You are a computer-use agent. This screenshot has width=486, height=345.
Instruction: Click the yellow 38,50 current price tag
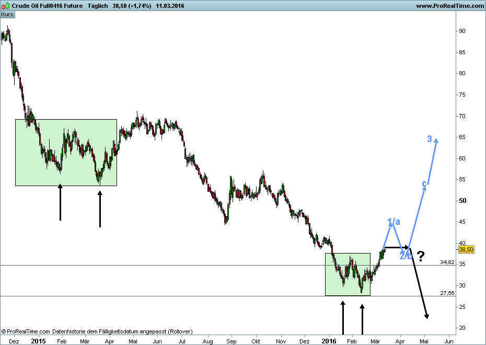[x=465, y=249]
